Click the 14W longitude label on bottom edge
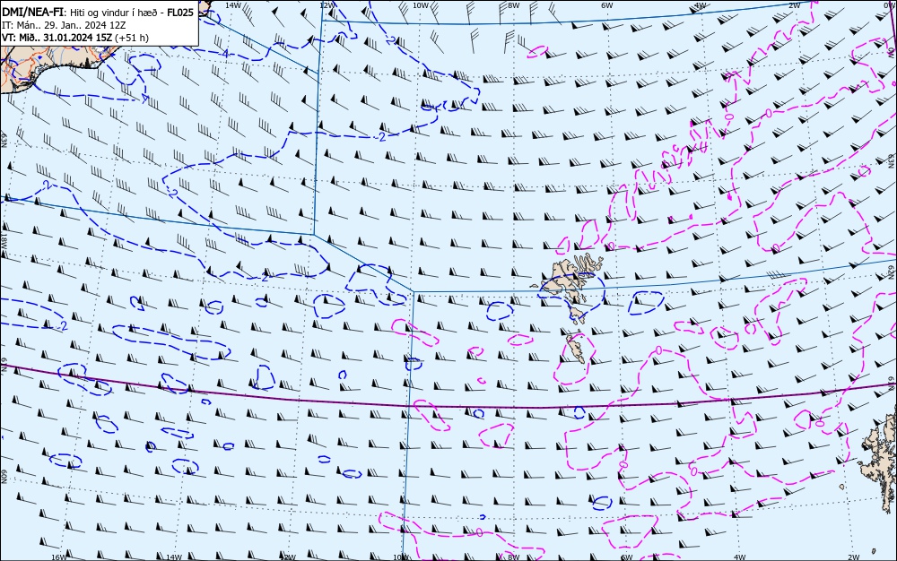897x561 pixels. [173, 557]
